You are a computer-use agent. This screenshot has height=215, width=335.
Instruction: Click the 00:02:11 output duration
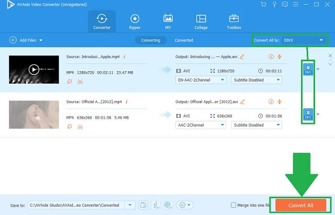tap(274, 71)
